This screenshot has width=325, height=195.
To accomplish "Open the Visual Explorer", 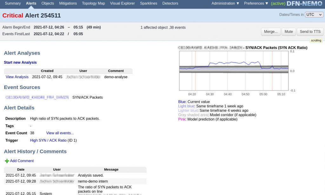I will click(122, 3).
